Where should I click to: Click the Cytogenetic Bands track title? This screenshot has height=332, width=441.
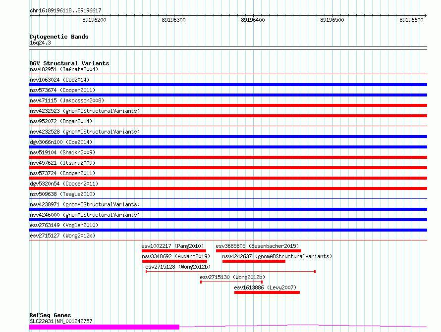click(x=59, y=37)
